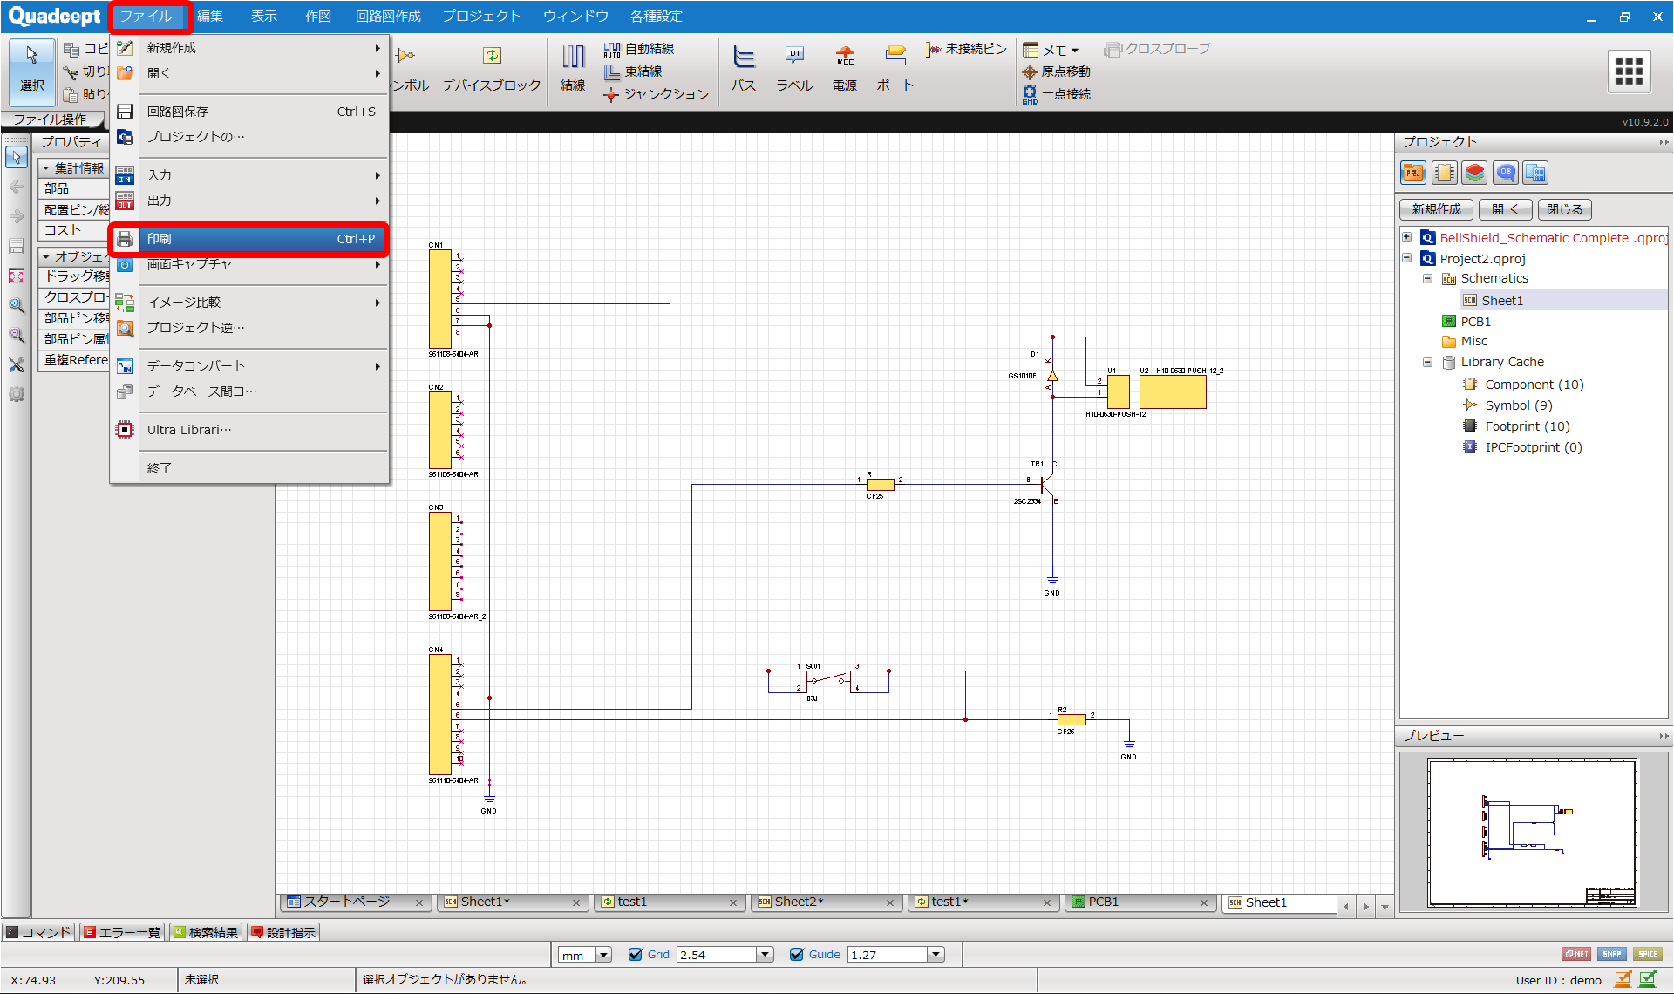This screenshot has height=994, width=1674.
Task: Select the Bus (バス) tool icon
Action: [x=743, y=58]
